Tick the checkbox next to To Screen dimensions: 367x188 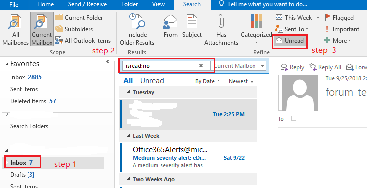[x=294, y=118]
